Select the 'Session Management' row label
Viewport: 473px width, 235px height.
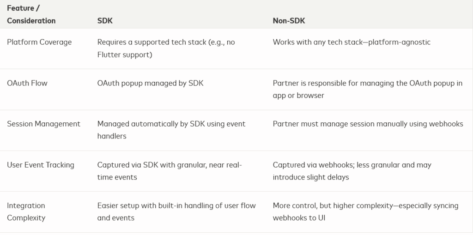coord(43,124)
